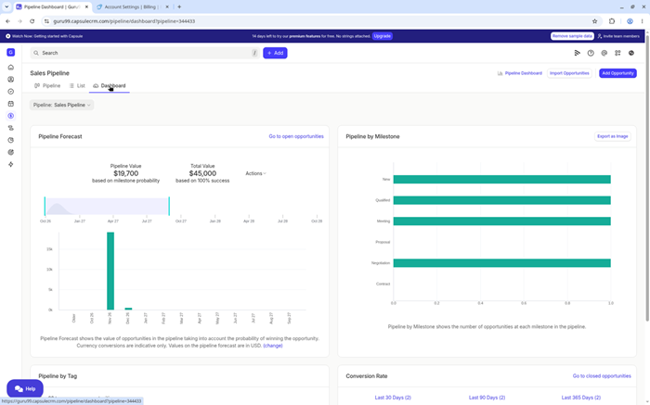
Task: Click the magnifier icon in Search box
Action: coord(36,53)
